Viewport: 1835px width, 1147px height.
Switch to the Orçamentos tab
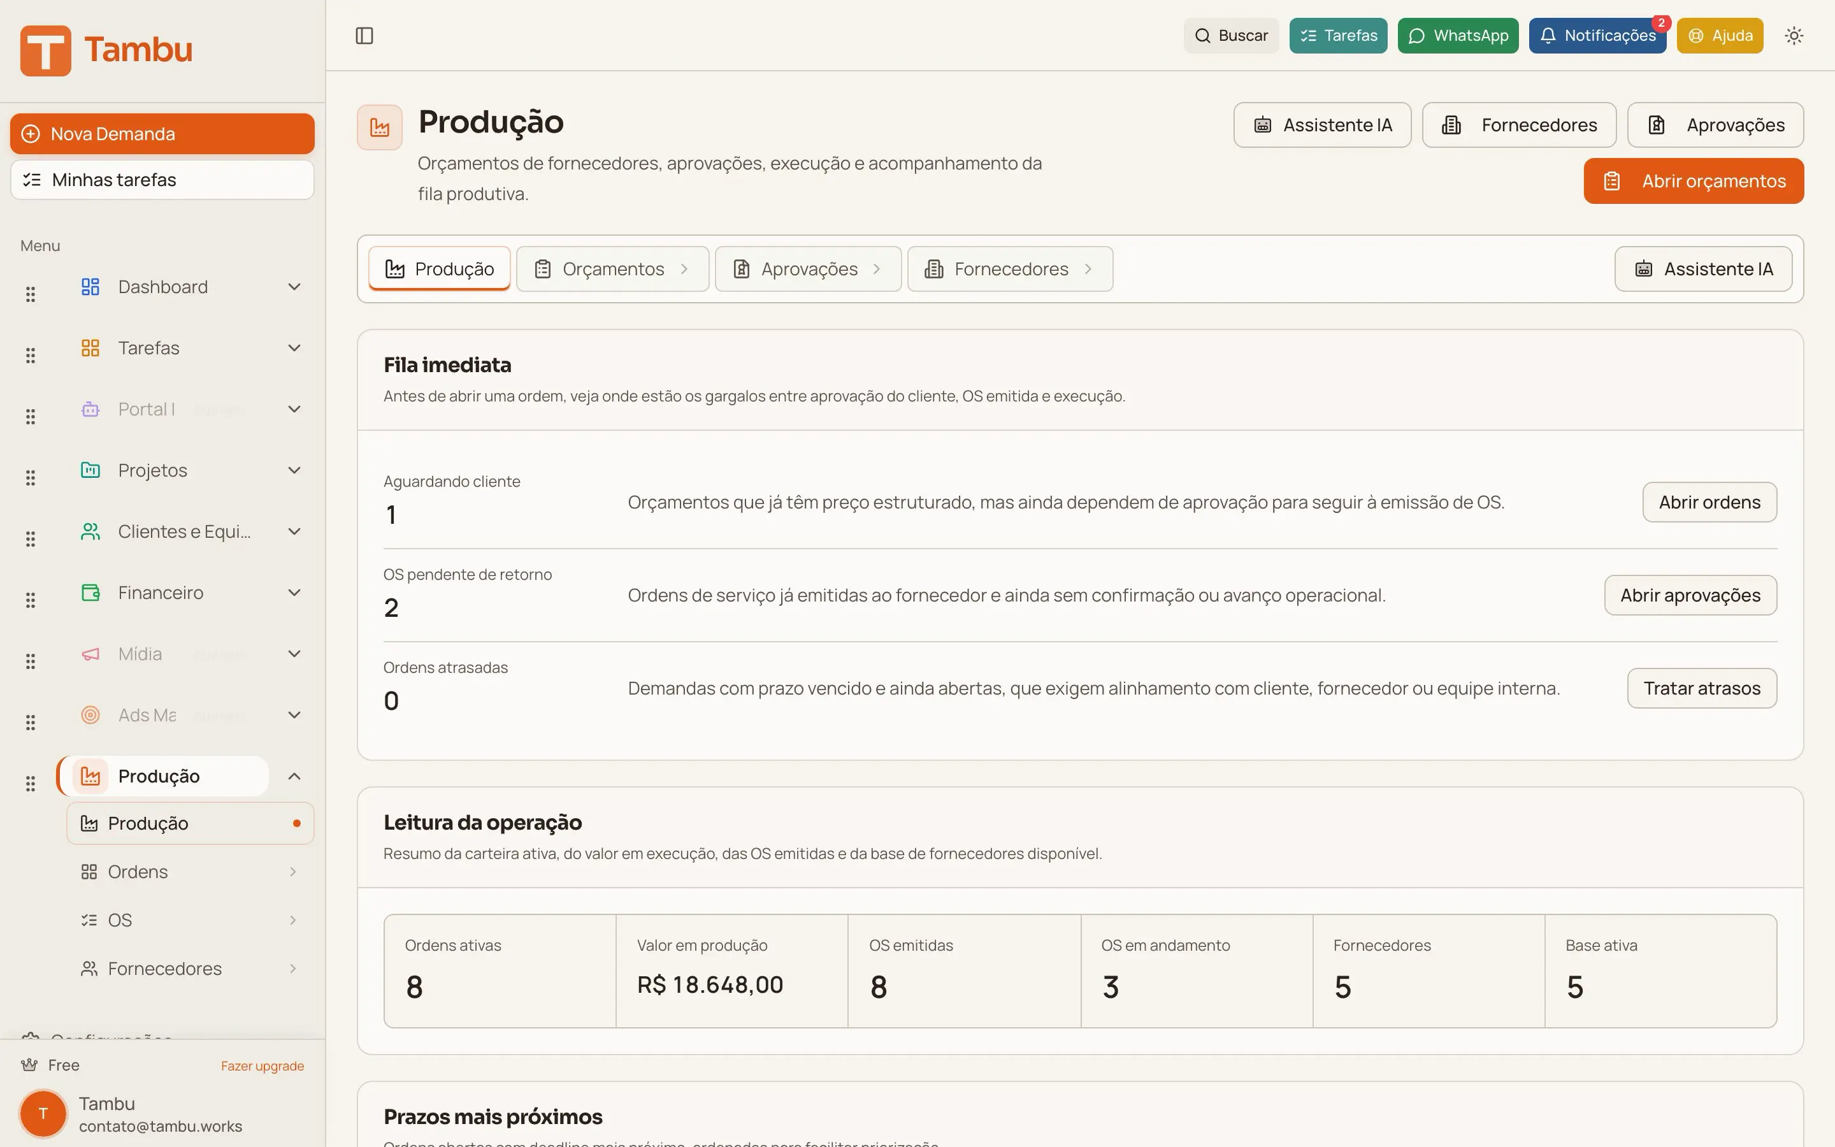pos(612,268)
